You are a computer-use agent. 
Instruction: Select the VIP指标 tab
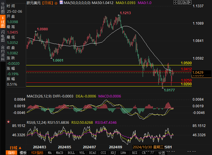[37, 153]
